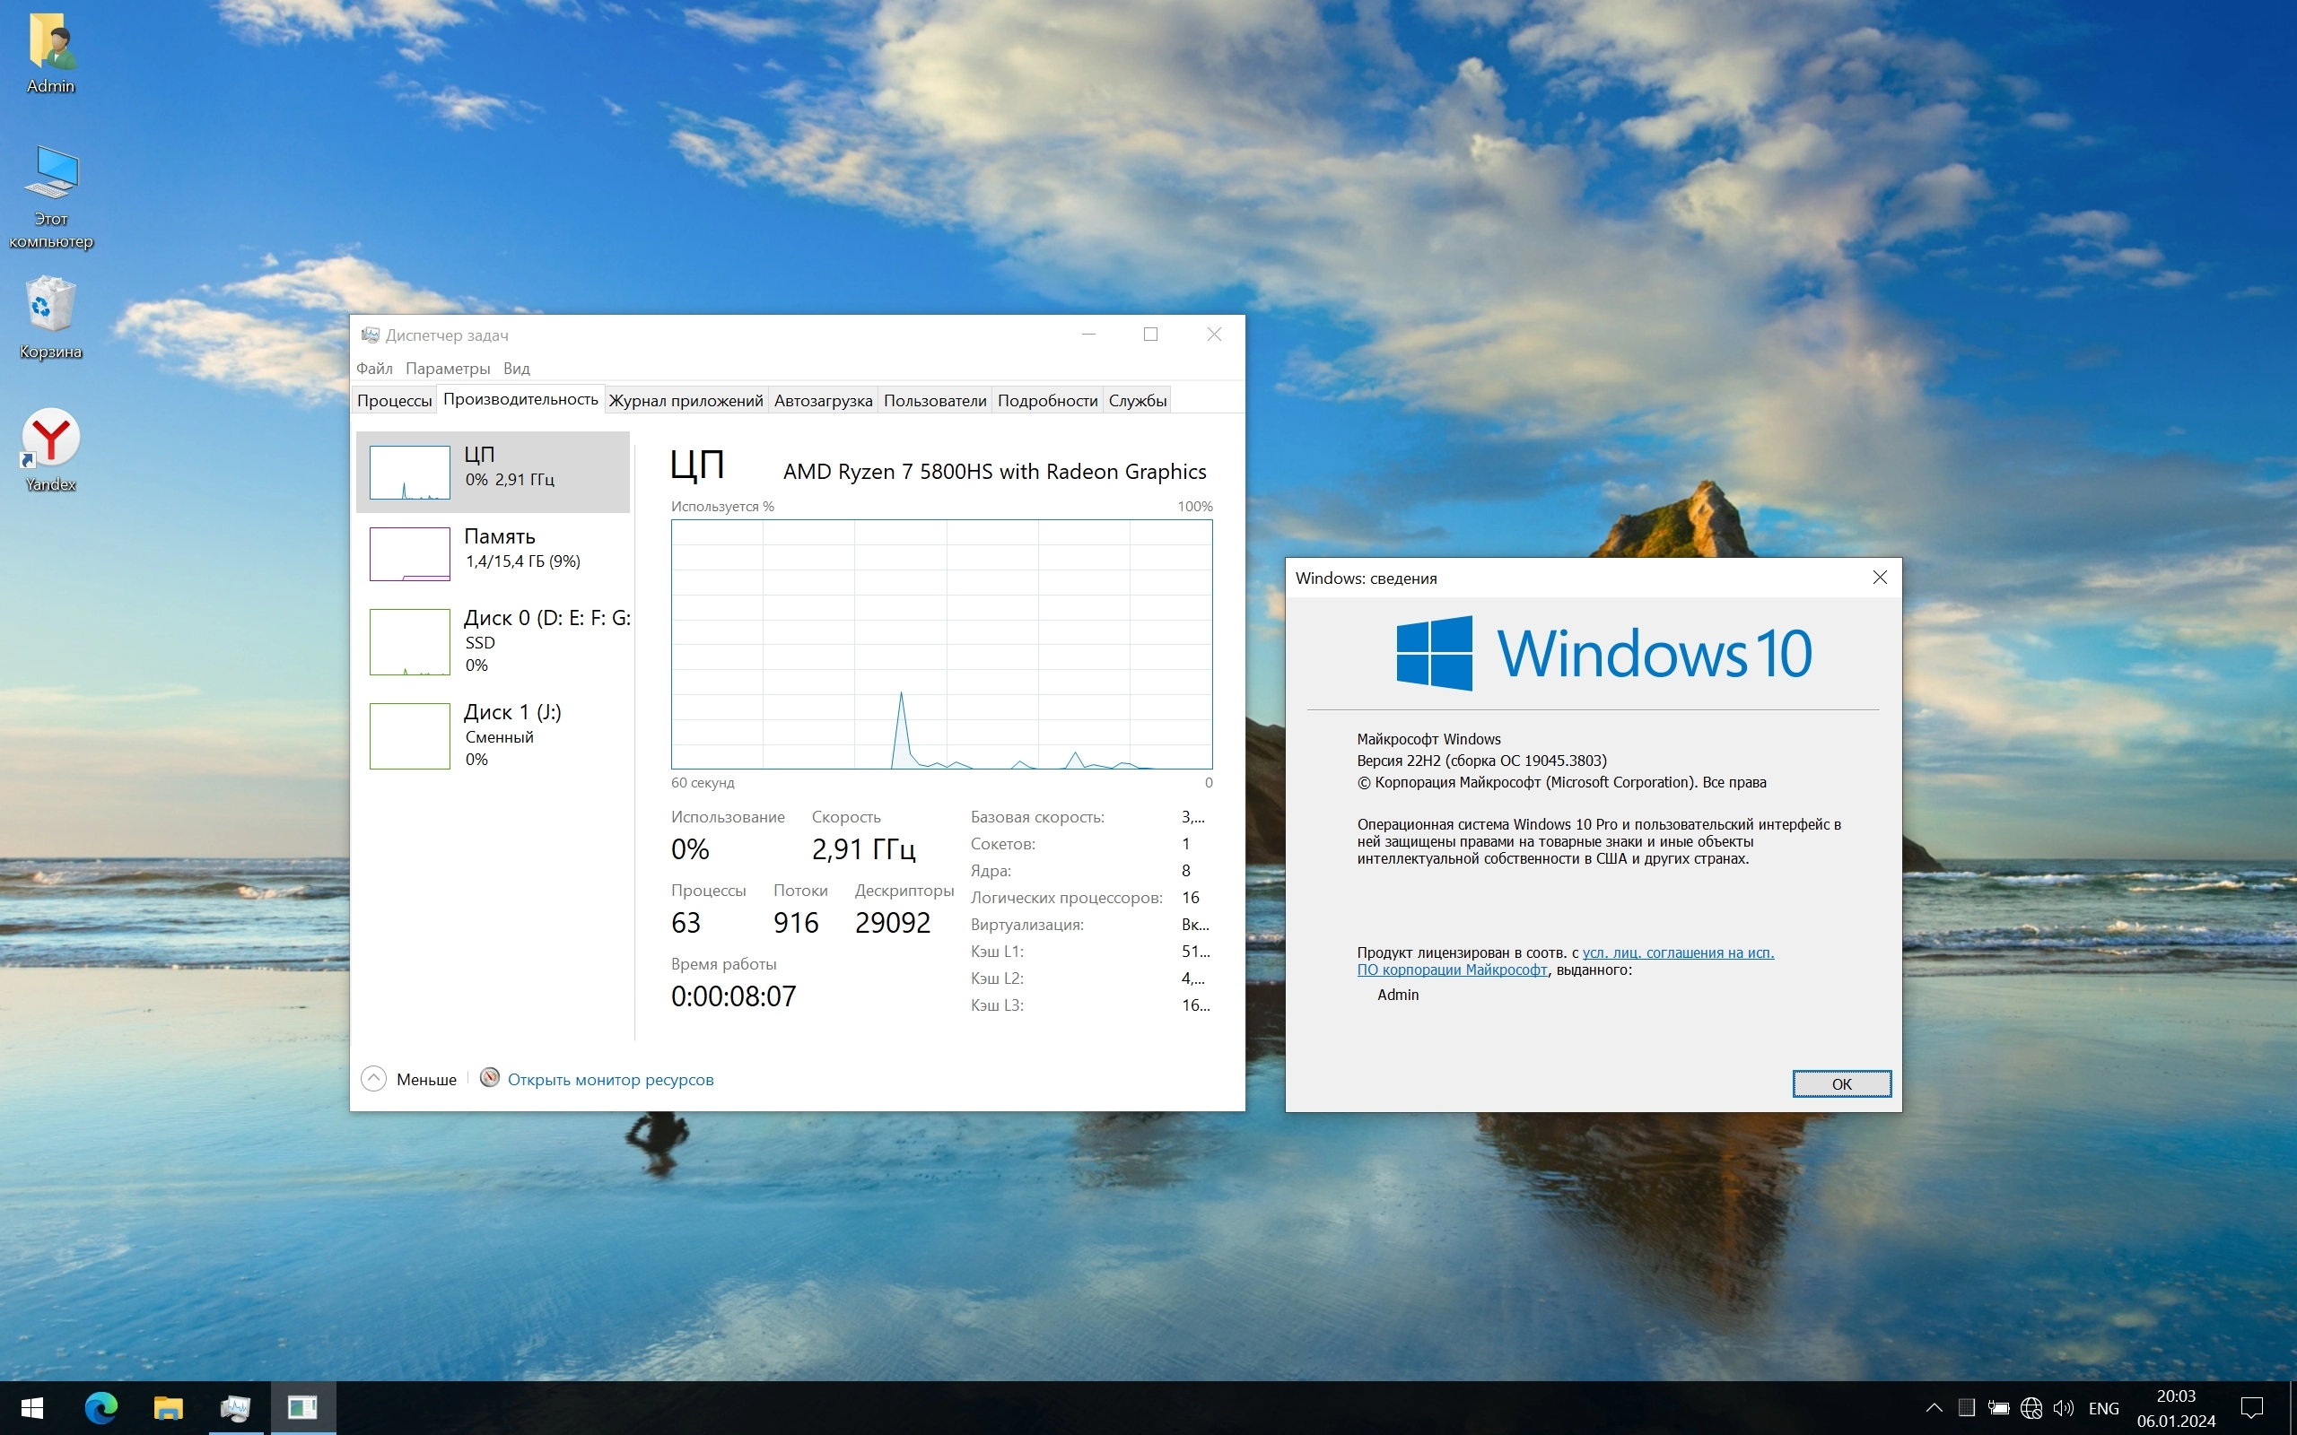Switch to the 'Автозагрузка' tab
Screen dimensions: 2297x1435
(x=822, y=401)
